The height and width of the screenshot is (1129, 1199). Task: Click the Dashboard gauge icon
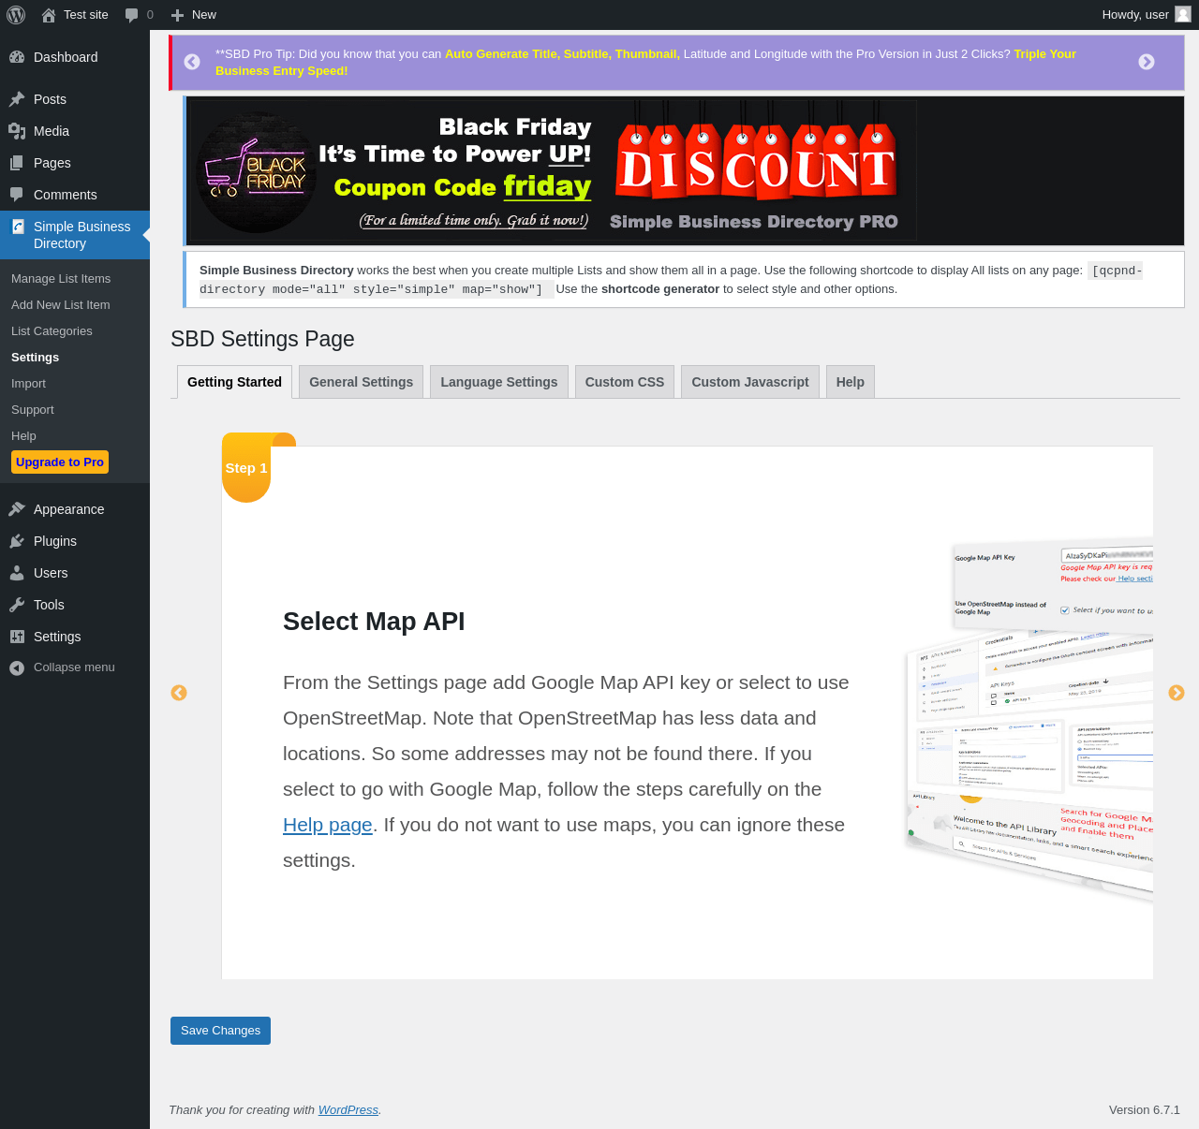[x=17, y=57]
